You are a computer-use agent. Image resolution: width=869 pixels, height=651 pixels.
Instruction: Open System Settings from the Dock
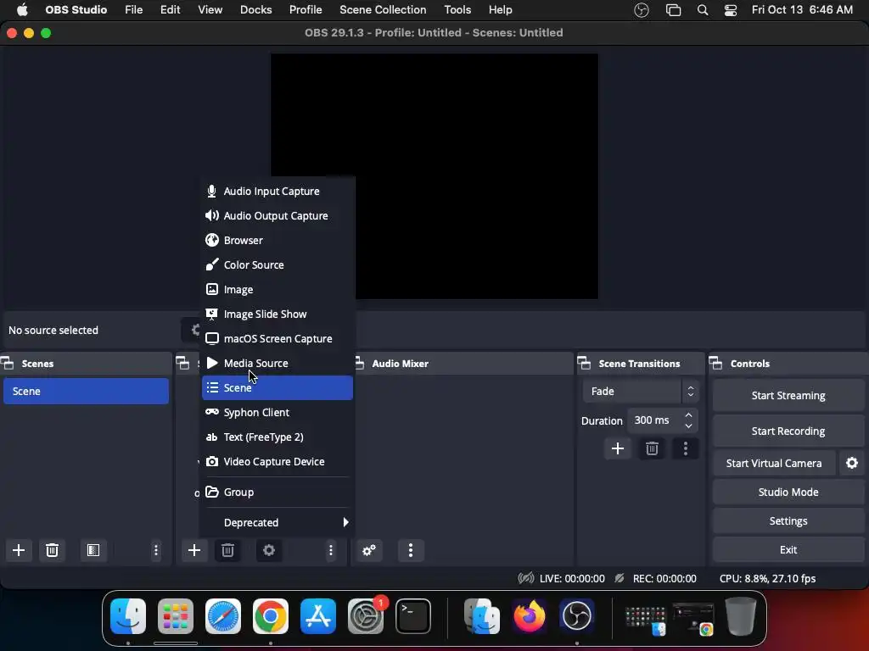[x=366, y=616]
